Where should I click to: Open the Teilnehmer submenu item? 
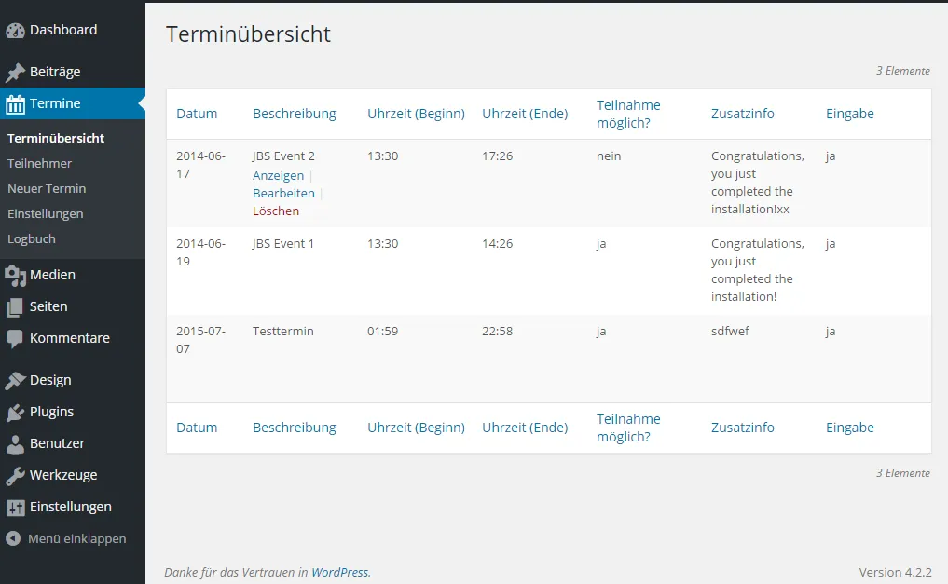39,163
